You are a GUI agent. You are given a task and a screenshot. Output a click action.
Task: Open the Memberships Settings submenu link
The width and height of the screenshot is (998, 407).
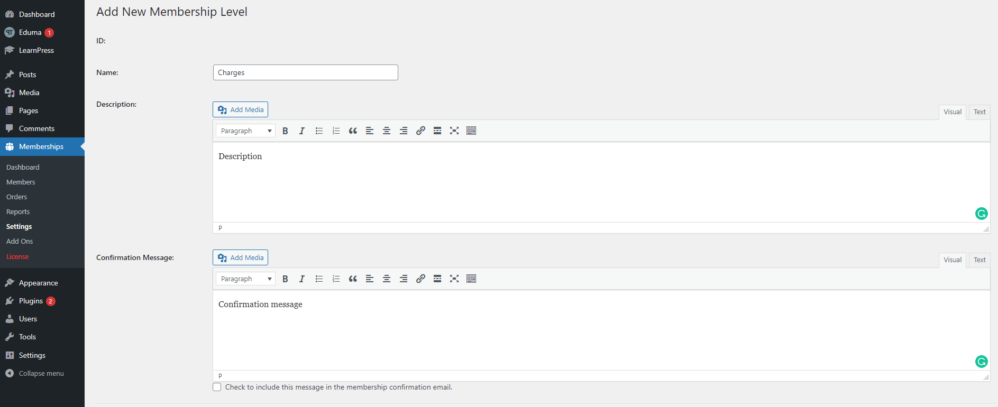point(19,226)
